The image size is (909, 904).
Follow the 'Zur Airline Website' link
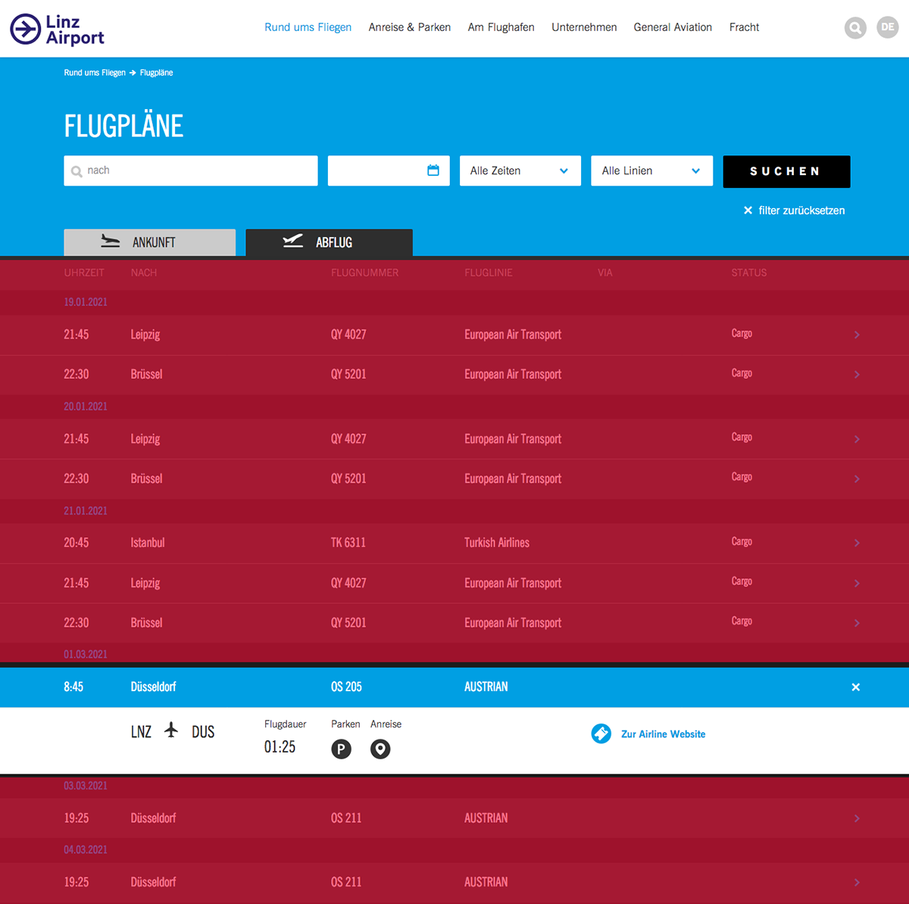click(x=663, y=734)
